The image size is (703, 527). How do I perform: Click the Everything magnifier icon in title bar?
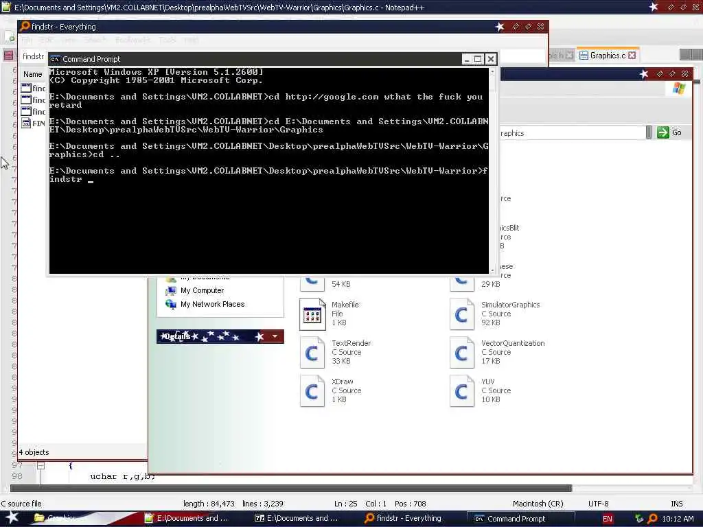tap(25, 27)
